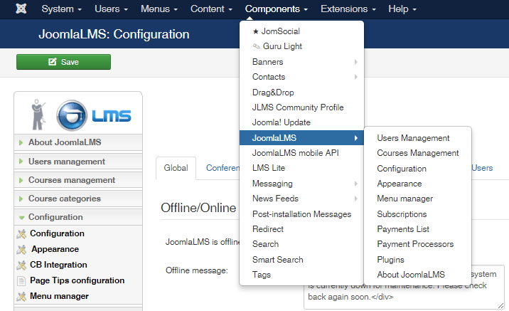Viewport: 509px width, 311px height.
Task: Grab the Offline message textarea resize handle
Action: click(x=501, y=306)
